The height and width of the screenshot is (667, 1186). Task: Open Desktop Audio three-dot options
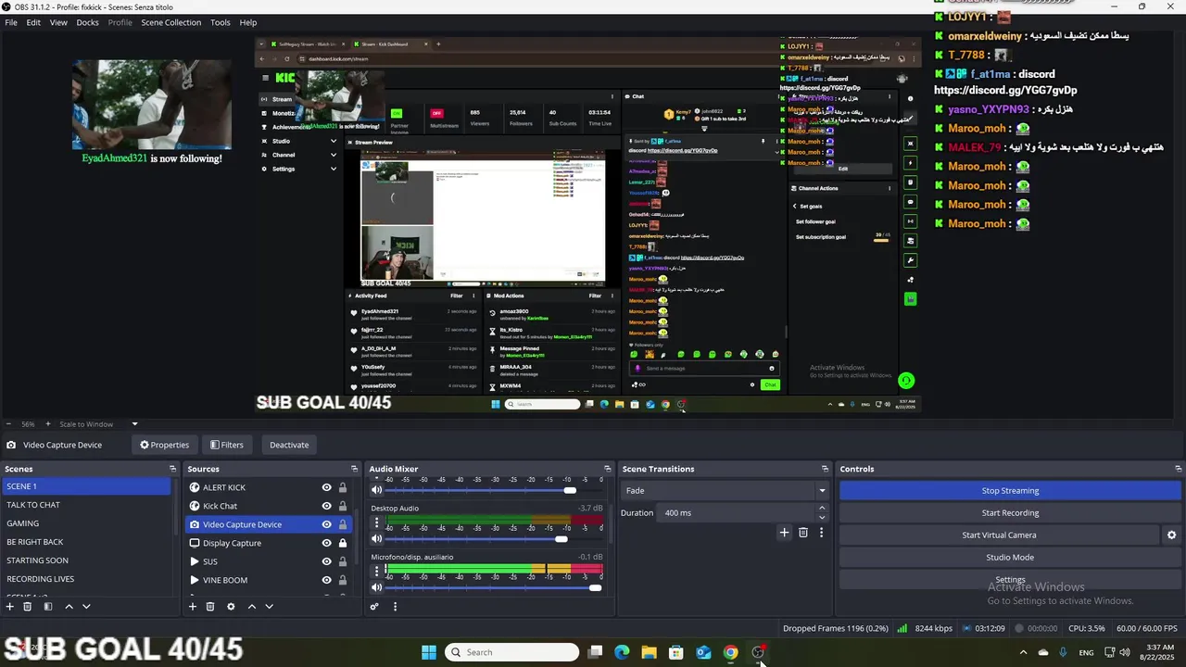[376, 522]
